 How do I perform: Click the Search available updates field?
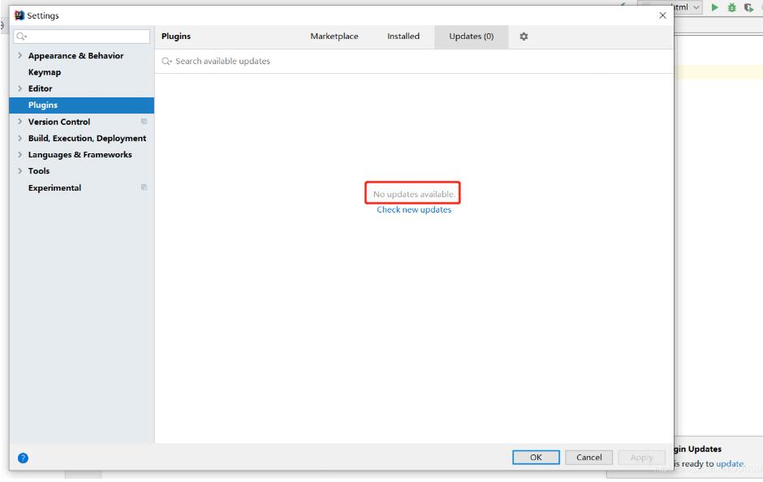pos(244,60)
